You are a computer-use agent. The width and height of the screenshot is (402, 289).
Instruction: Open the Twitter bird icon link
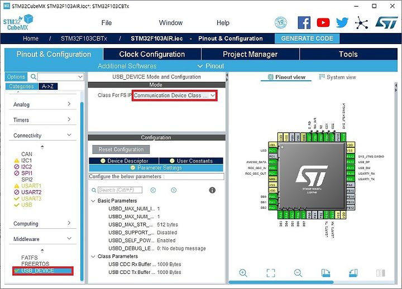point(342,23)
